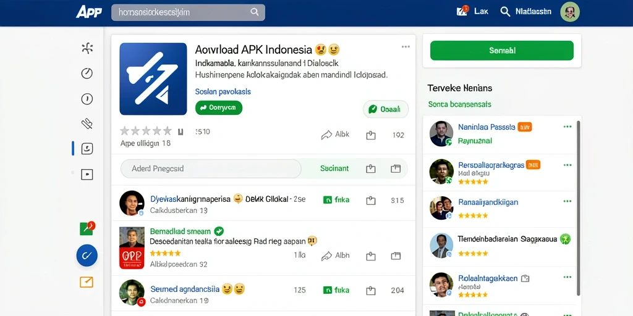Image resolution: width=633 pixels, height=316 pixels.
Task: Click the bookmark icon beside 315
Action: click(x=371, y=200)
